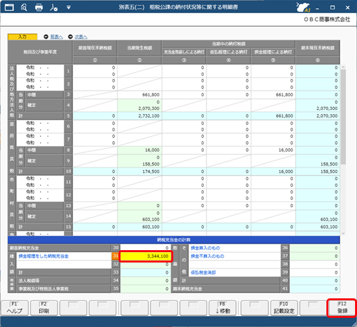This screenshot has height=327, width=357.
Task: Open 損金経理をした納税充当金 link
Action: (44, 256)
